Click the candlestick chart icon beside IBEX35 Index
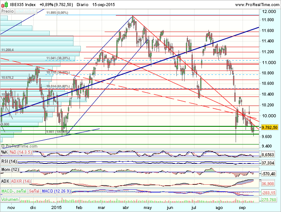 tap(5, 5)
